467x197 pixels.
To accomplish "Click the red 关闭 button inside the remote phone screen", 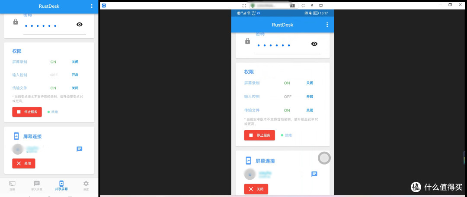I will click(x=256, y=189).
